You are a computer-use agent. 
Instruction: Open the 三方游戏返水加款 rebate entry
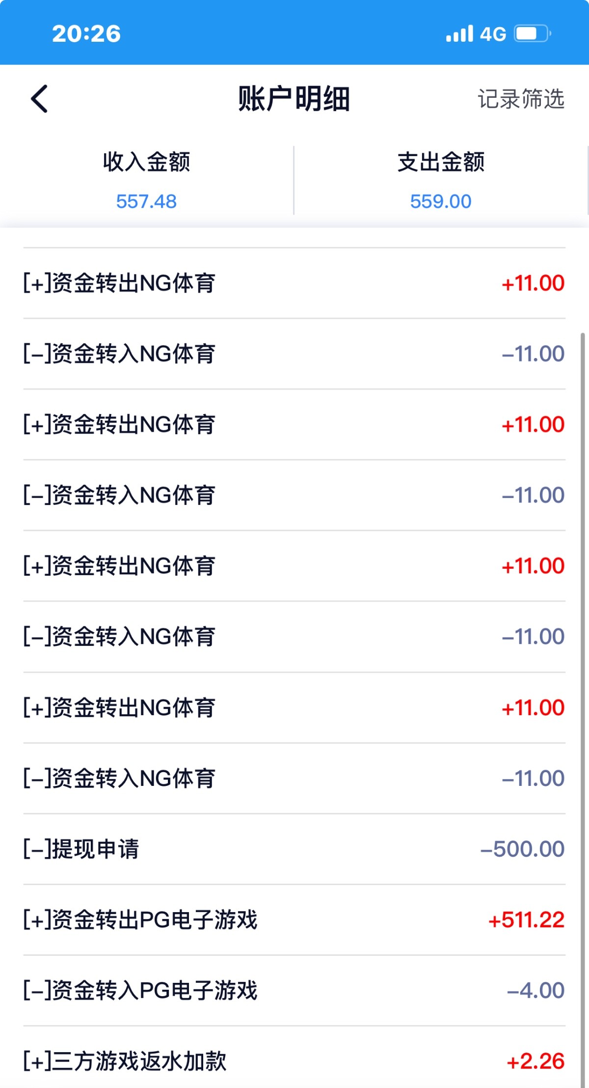(x=125, y=1061)
